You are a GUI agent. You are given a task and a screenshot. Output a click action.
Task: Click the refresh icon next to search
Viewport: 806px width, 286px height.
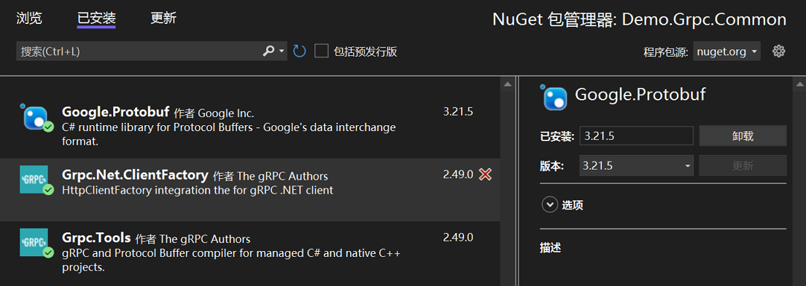point(299,51)
